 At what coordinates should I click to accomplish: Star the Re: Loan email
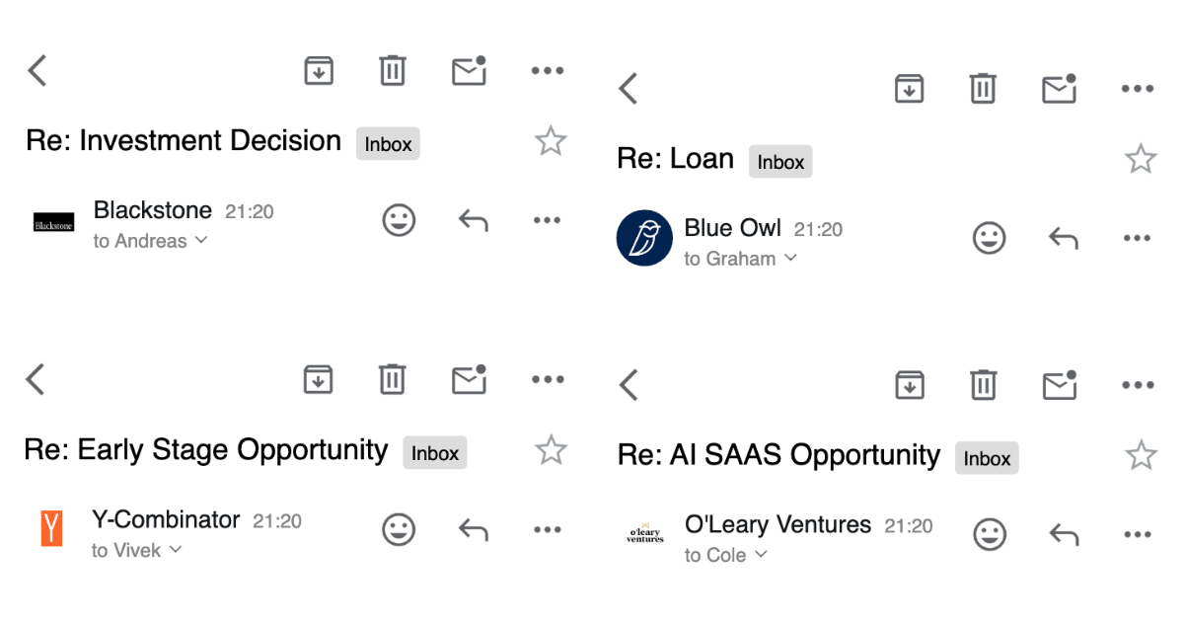1141,159
